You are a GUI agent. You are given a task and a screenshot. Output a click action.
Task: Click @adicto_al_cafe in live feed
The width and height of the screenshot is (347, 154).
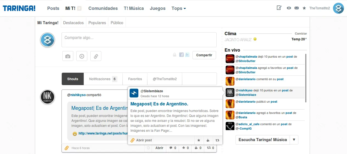247,124
